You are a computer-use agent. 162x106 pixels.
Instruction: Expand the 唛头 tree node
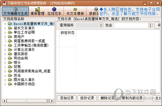5,63
